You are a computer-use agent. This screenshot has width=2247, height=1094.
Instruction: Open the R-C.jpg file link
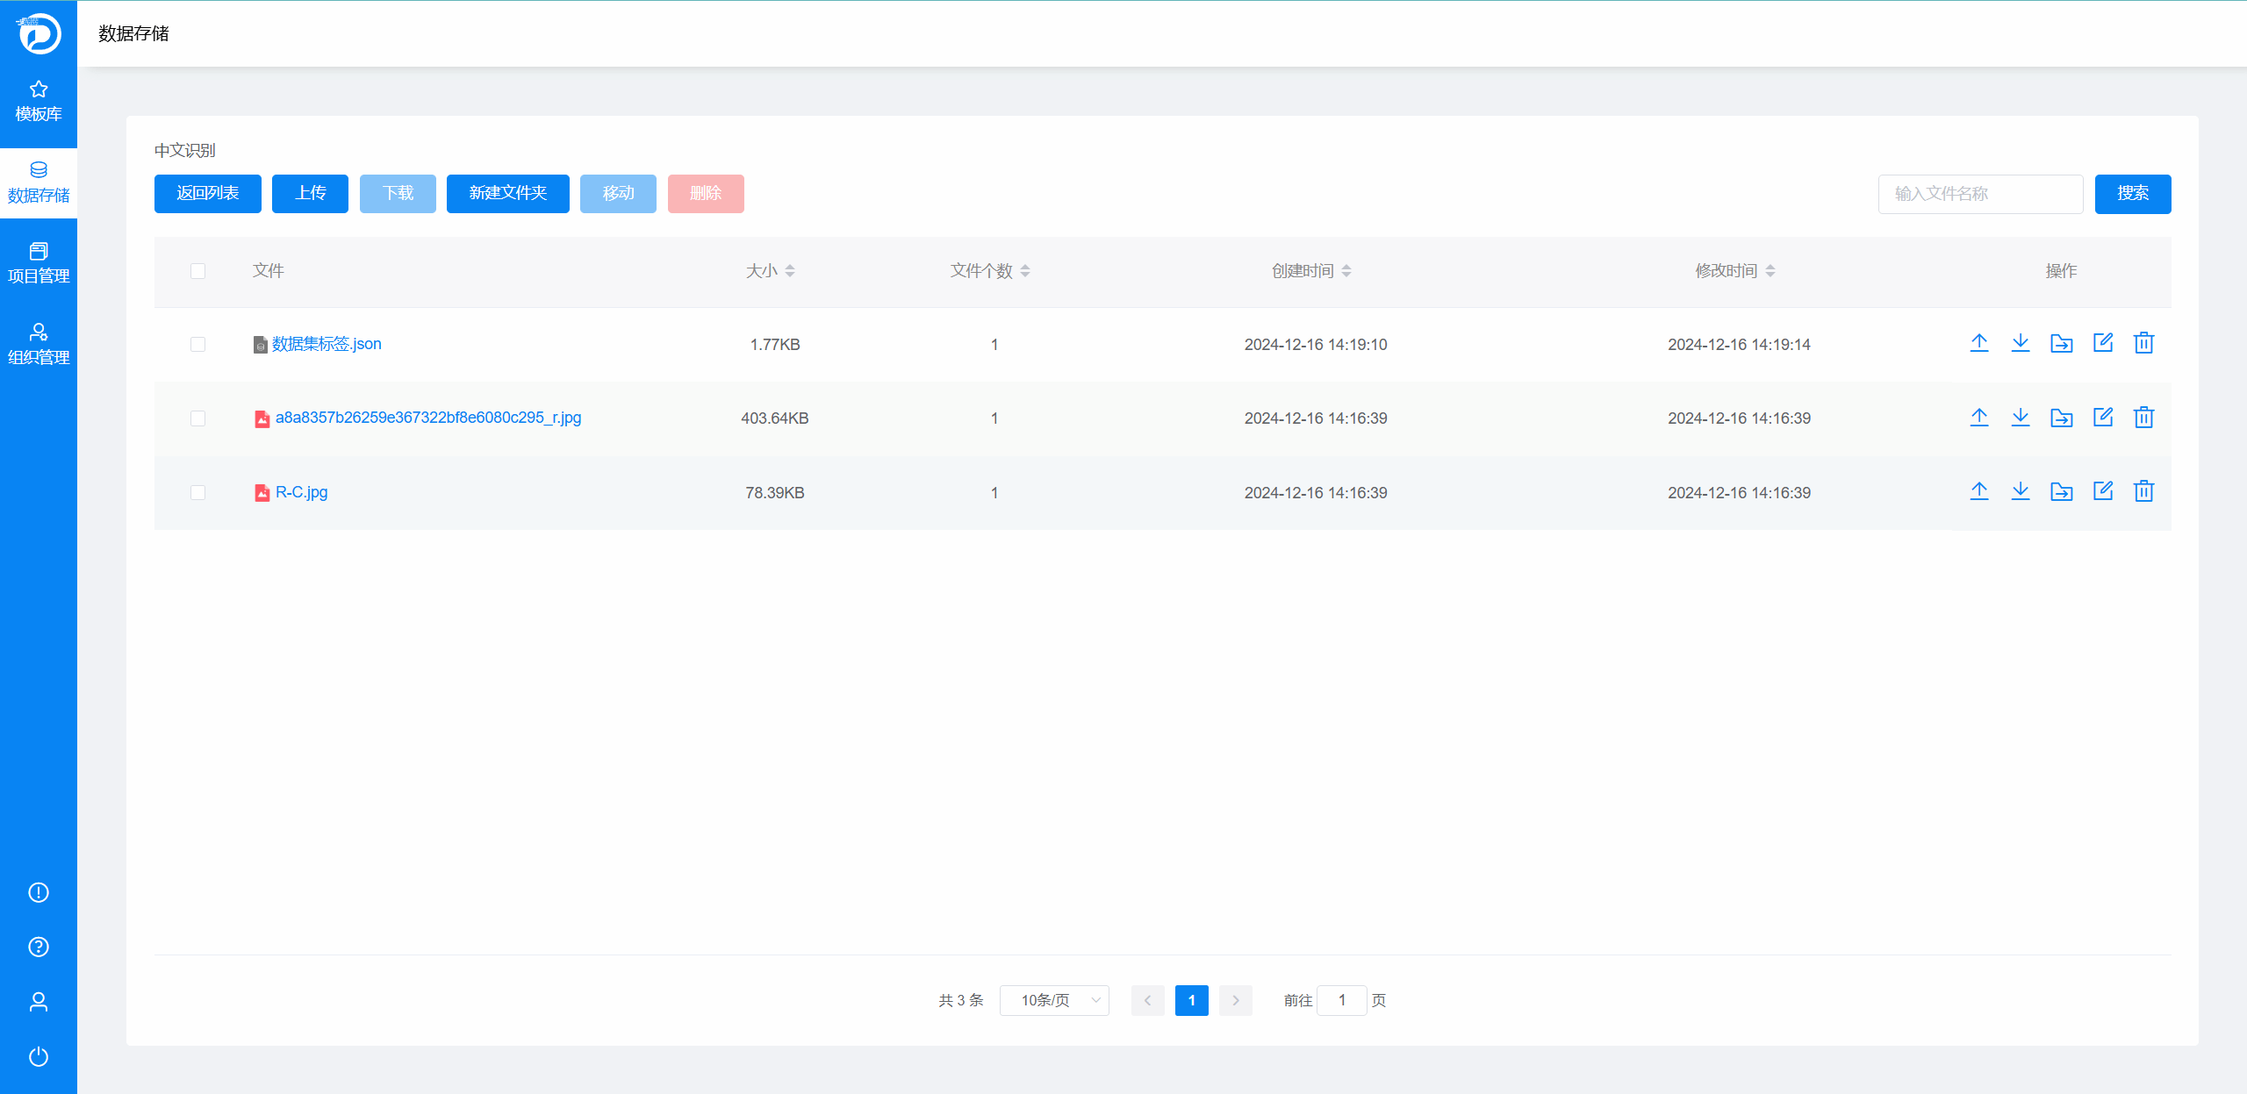point(301,492)
